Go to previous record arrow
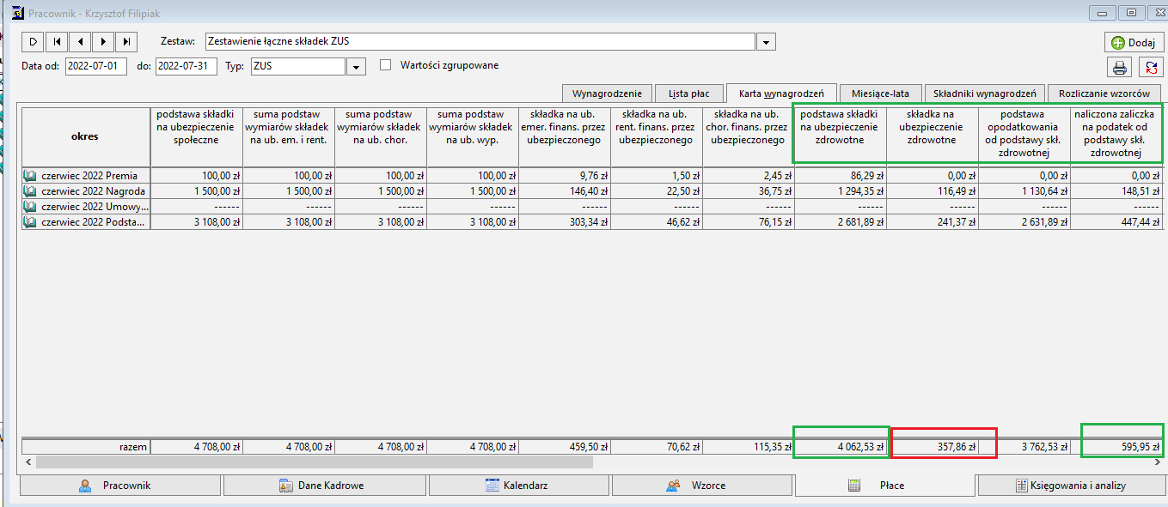Image resolution: width=1168 pixels, height=507 pixels. pos(80,41)
